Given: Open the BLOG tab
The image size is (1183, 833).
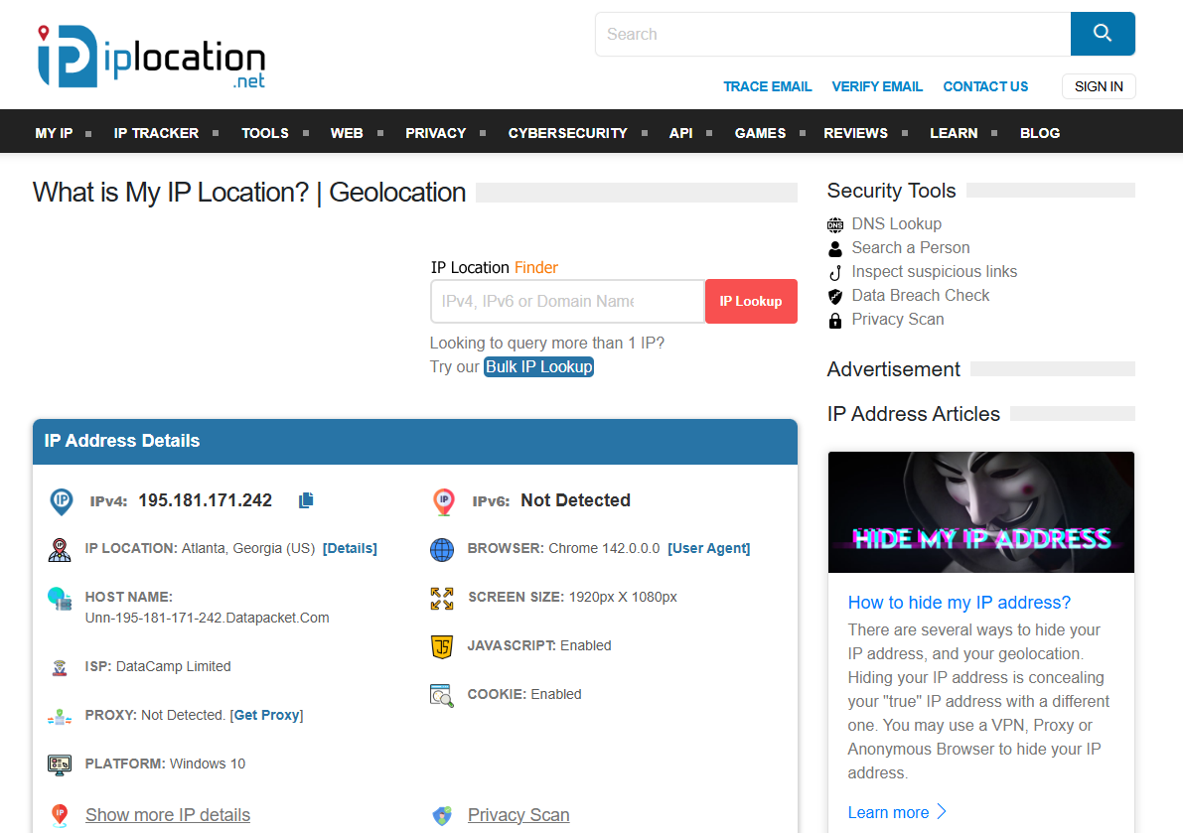Looking at the screenshot, I should pyautogui.click(x=1040, y=132).
